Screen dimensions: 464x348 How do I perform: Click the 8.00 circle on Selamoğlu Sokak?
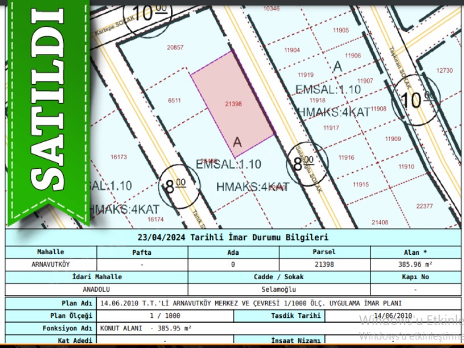307,164
